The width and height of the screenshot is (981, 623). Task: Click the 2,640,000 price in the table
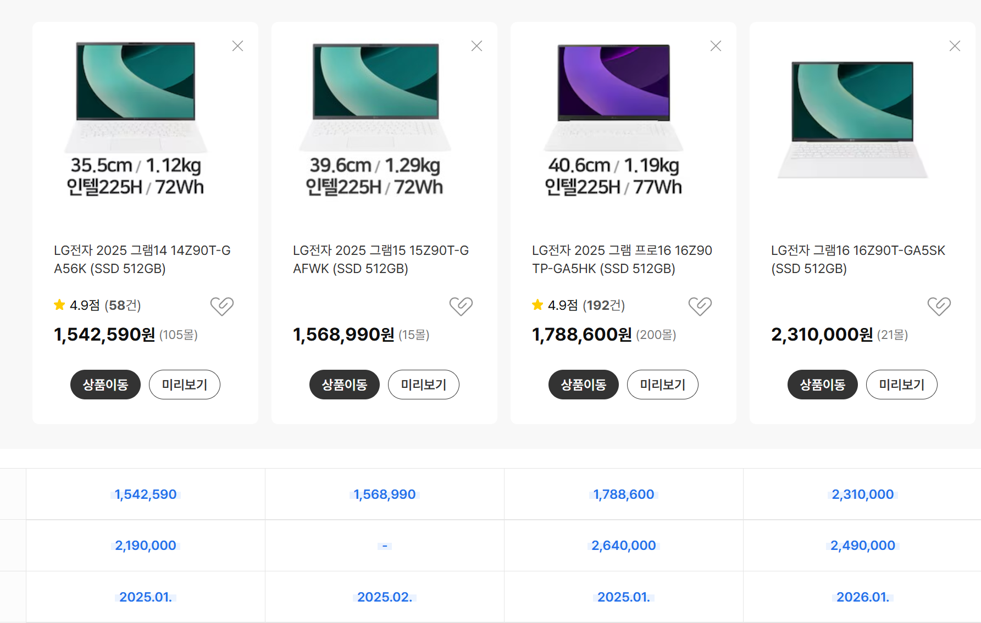click(x=624, y=546)
